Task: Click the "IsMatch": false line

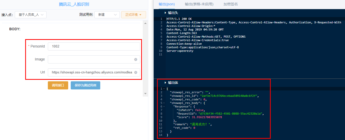Action: tap(191, 110)
